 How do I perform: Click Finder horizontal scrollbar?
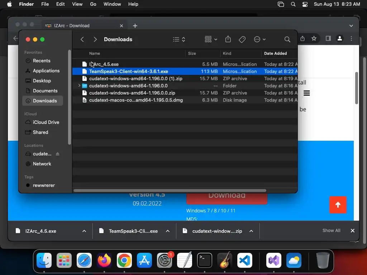click(170, 190)
